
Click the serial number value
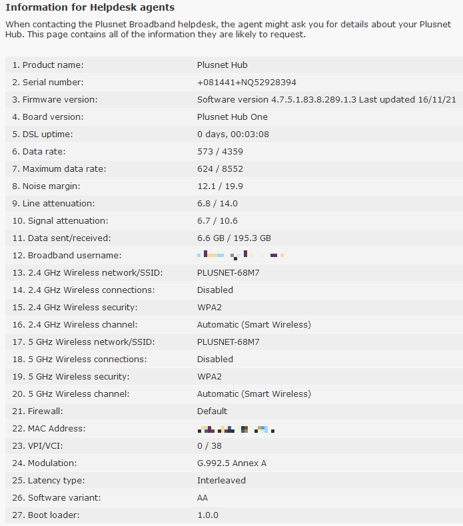click(246, 83)
